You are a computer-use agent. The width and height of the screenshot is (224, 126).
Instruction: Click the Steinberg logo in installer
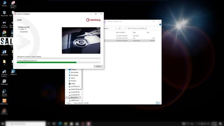[93, 20]
